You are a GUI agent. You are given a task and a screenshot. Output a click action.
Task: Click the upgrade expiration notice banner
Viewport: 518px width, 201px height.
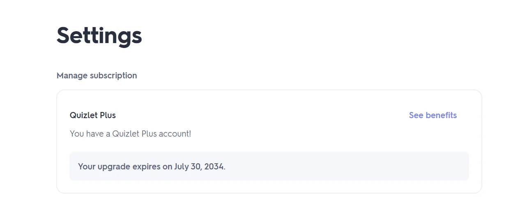click(269, 166)
